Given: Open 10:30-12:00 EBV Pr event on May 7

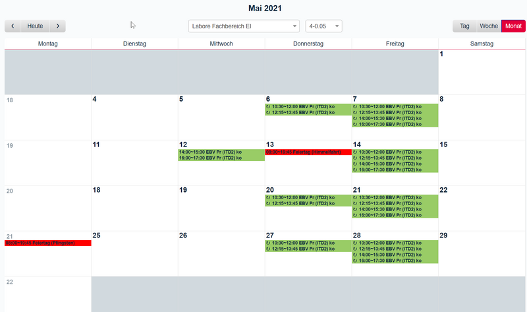Looking at the screenshot, I should (395, 107).
